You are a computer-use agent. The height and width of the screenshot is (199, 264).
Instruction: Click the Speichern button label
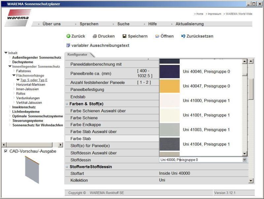(138, 36)
